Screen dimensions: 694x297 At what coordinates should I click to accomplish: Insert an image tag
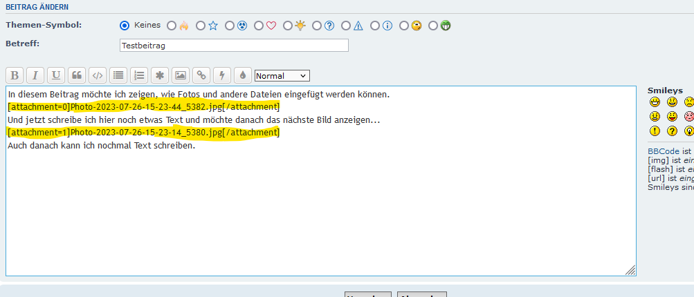click(180, 75)
